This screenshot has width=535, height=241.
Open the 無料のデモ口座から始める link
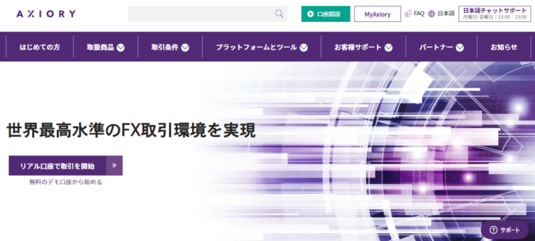click(x=66, y=182)
